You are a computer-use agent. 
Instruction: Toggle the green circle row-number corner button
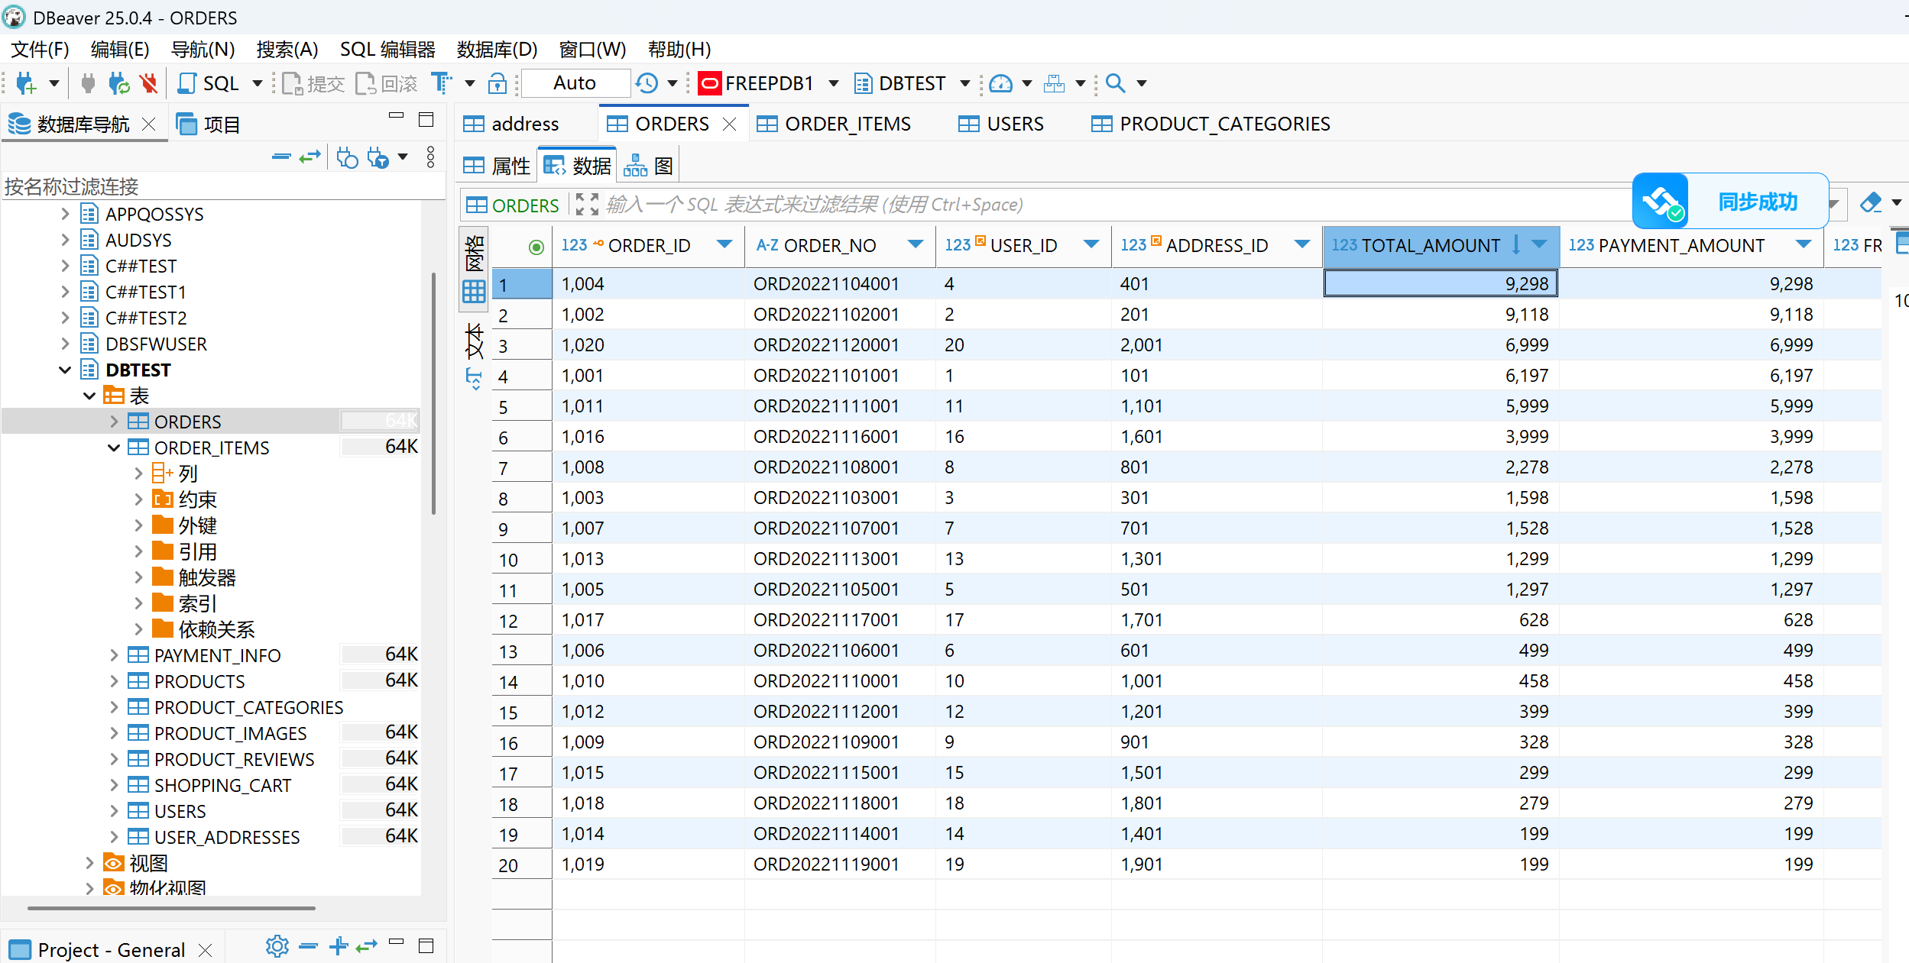pyautogui.click(x=536, y=247)
